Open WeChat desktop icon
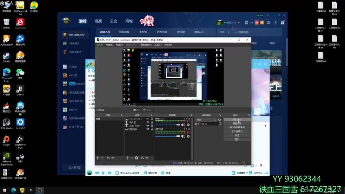This screenshot has height=194, width=345. 20,74
